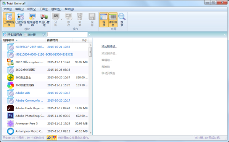Click the filter funnel icon
The height and width of the screenshot is (142, 229).
pyautogui.click(x=44, y=35)
